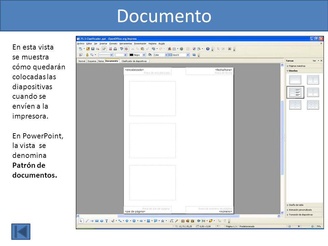Click the Callouts speech bubble icon

click(155, 221)
